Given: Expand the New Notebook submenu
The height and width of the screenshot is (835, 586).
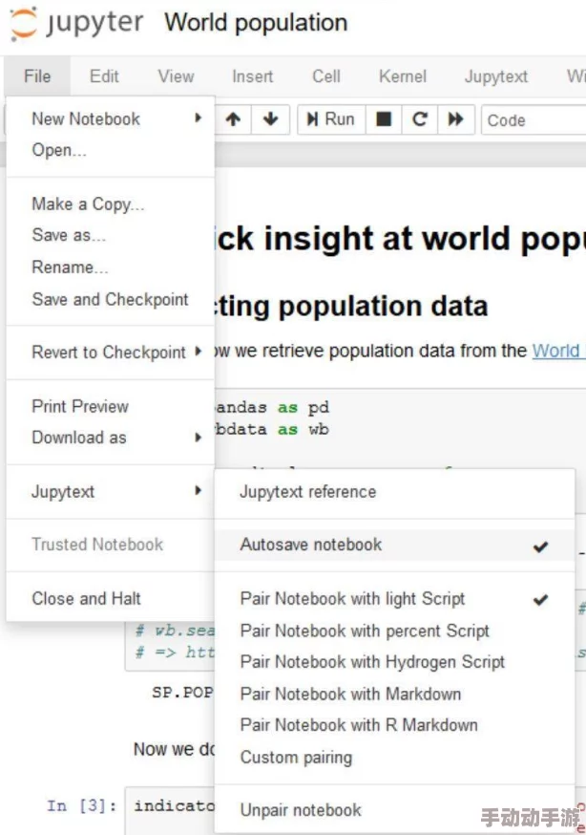Looking at the screenshot, I should coord(111,118).
